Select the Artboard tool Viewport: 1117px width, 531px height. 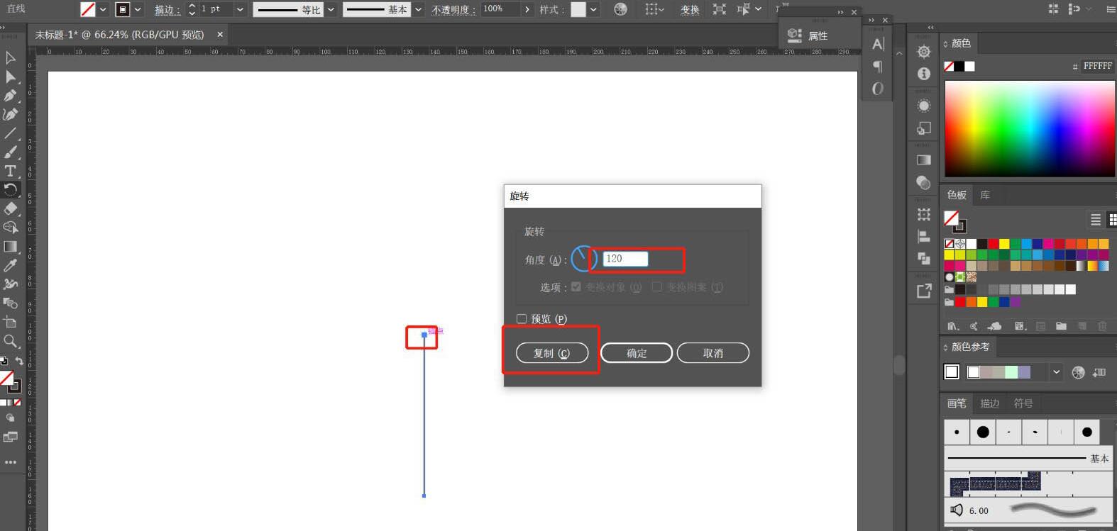pyautogui.click(x=11, y=322)
